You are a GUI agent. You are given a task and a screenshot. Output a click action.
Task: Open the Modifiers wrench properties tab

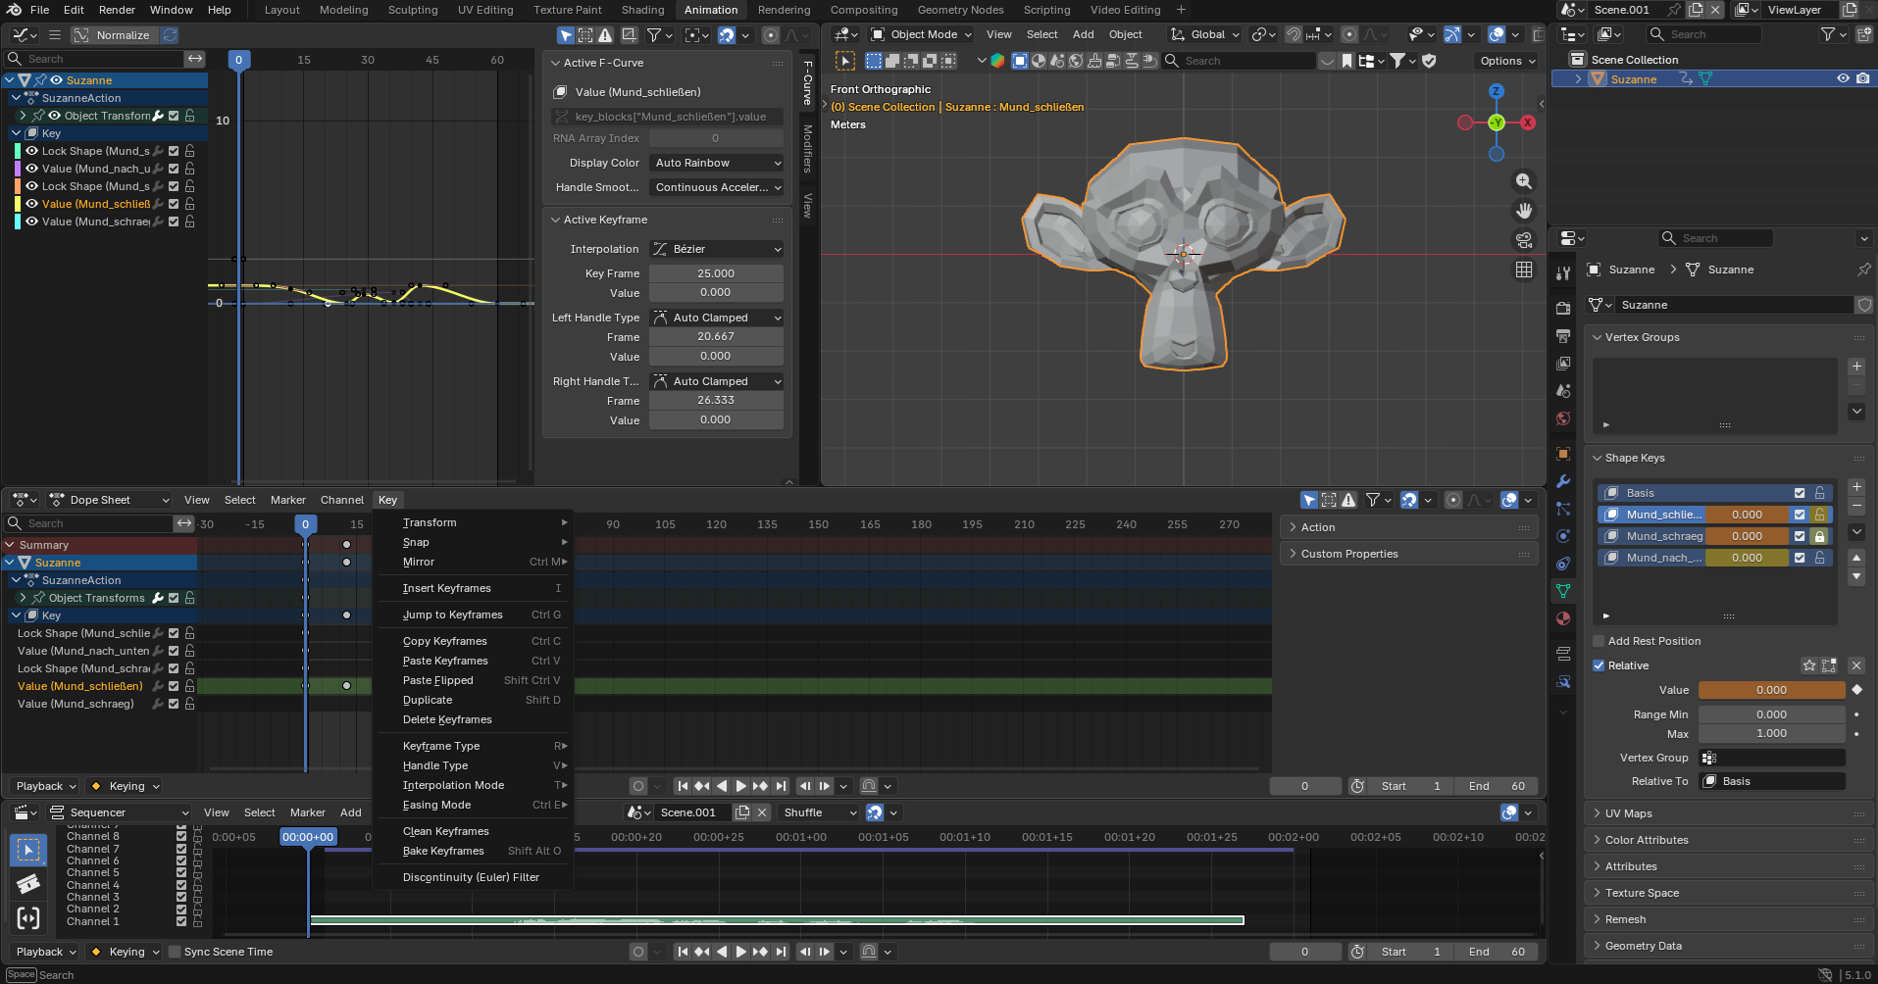(1563, 481)
